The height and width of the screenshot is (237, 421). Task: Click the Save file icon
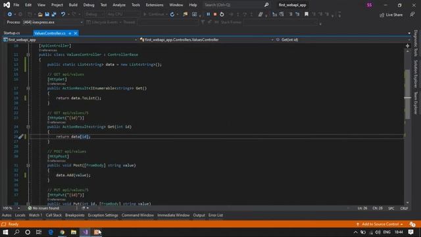coord(47,14)
